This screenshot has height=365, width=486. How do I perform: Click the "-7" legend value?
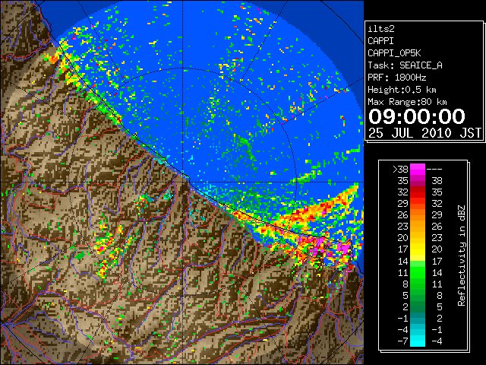tap(402, 341)
